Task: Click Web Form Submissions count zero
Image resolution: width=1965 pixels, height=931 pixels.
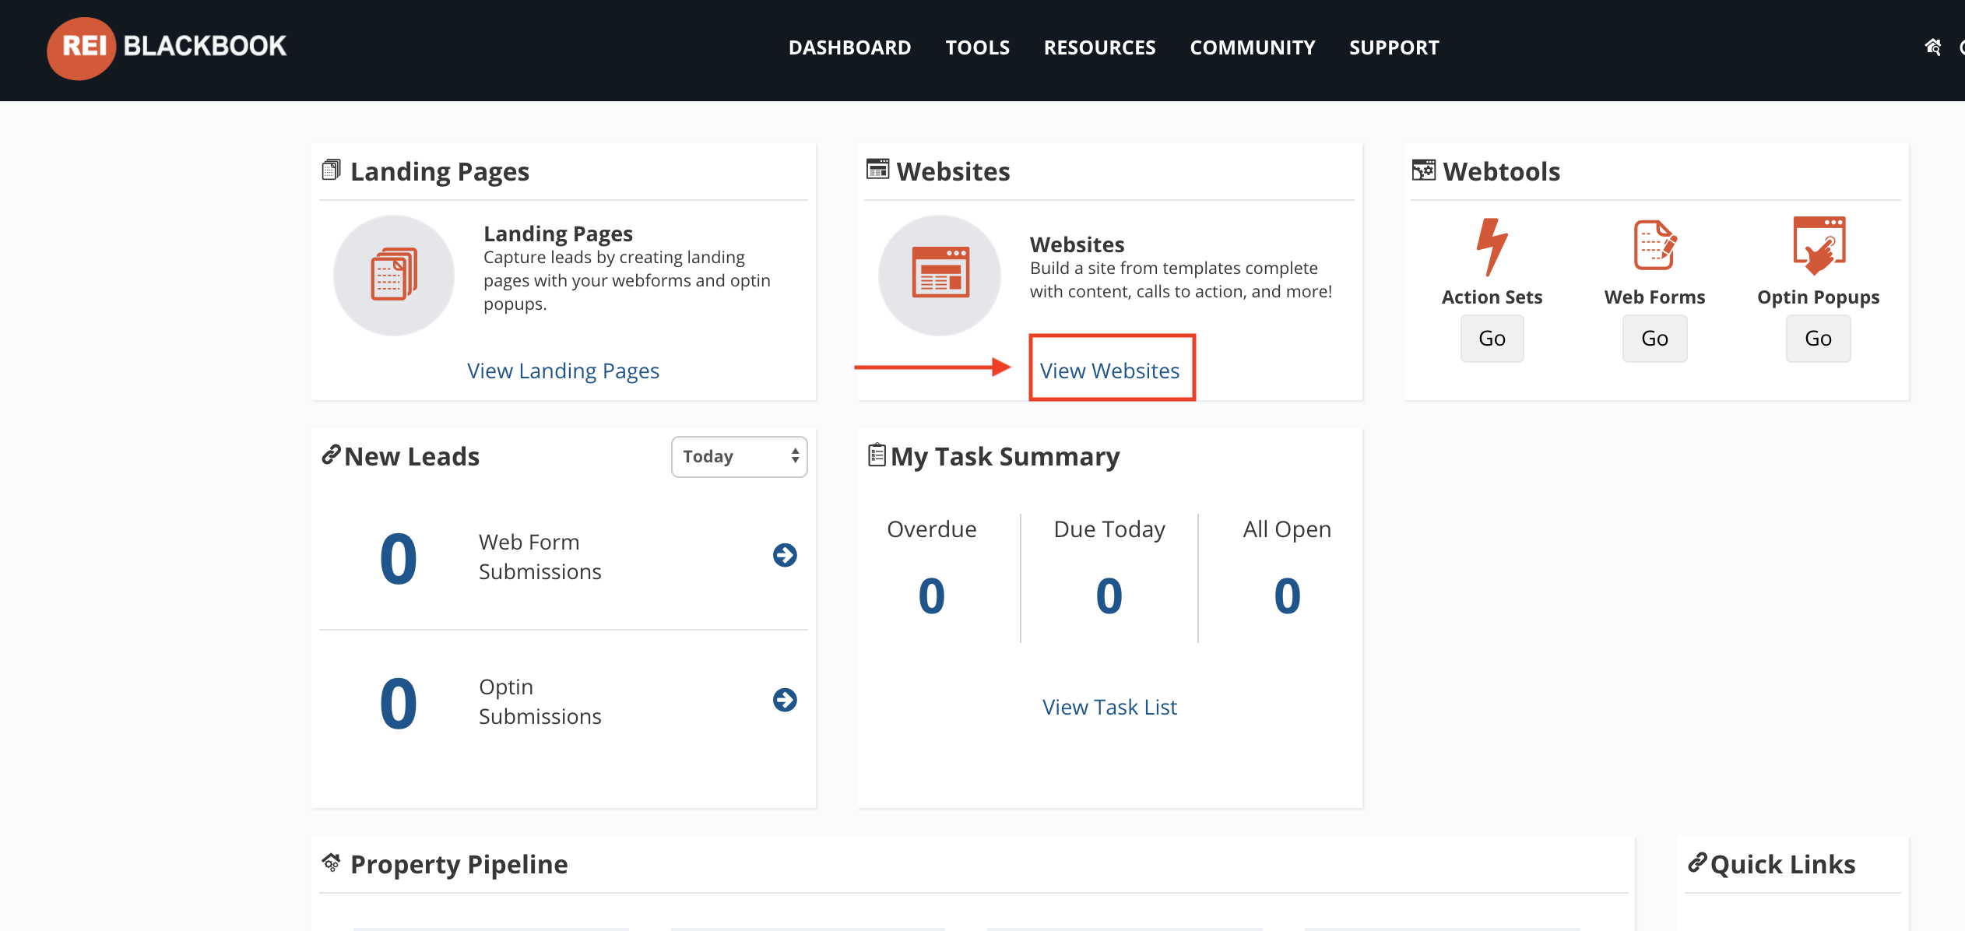Action: pyautogui.click(x=398, y=559)
